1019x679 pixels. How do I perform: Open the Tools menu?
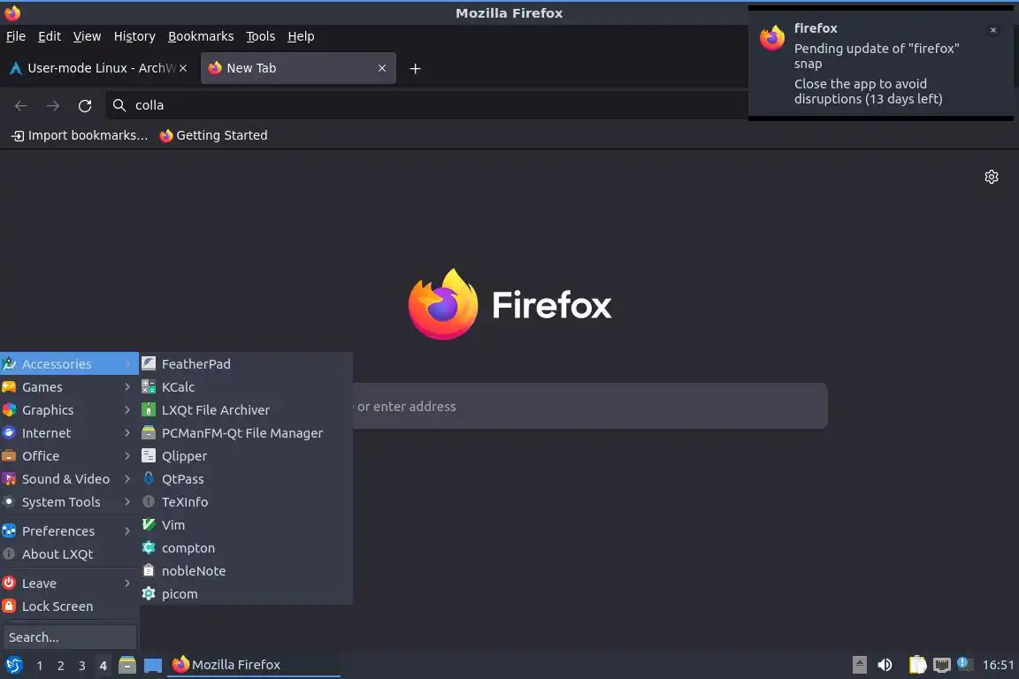pyautogui.click(x=261, y=36)
